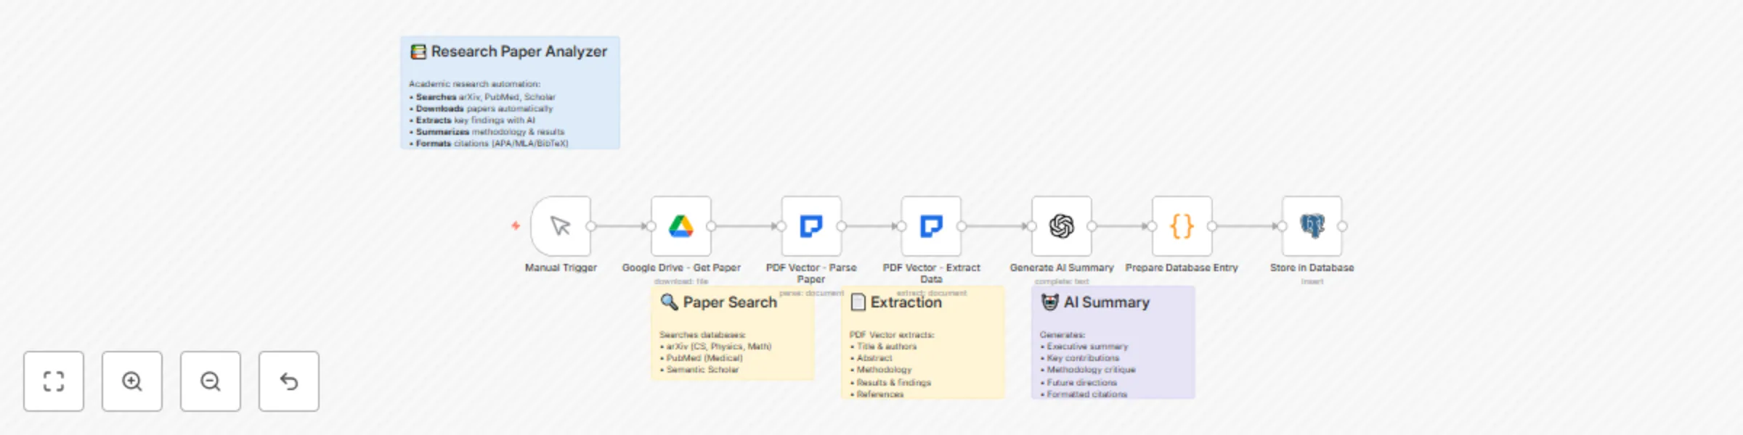
Task: Click the books icon in Research Paper Analyzer note
Action: coord(418,51)
